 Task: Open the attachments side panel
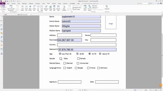pos(2,37)
